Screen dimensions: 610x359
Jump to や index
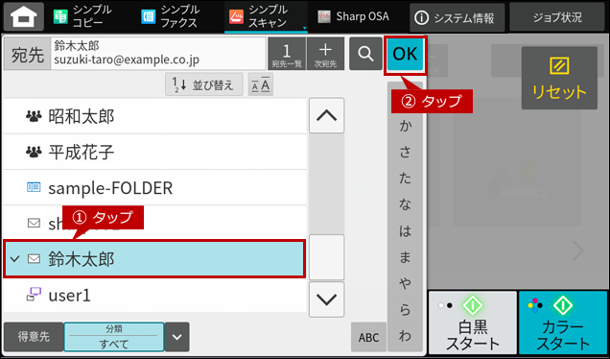[405, 283]
